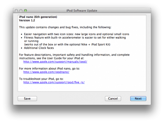
Task: Click the 'Fitness feature' bullet line
Action: click(75, 37)
